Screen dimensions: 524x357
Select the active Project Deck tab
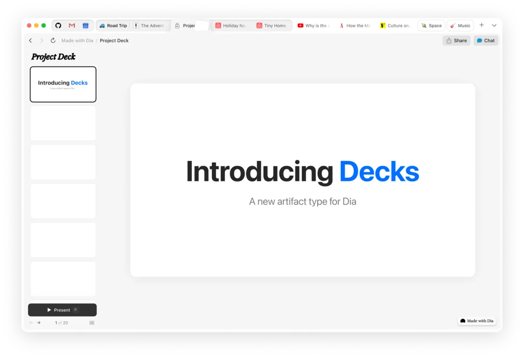(189, 26)
